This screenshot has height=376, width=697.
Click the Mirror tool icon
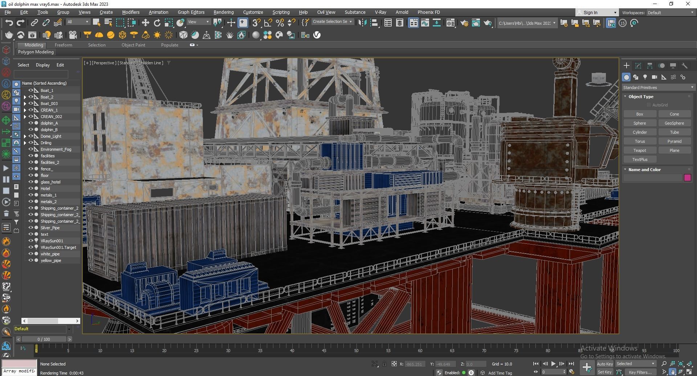(x=362, y=23)
